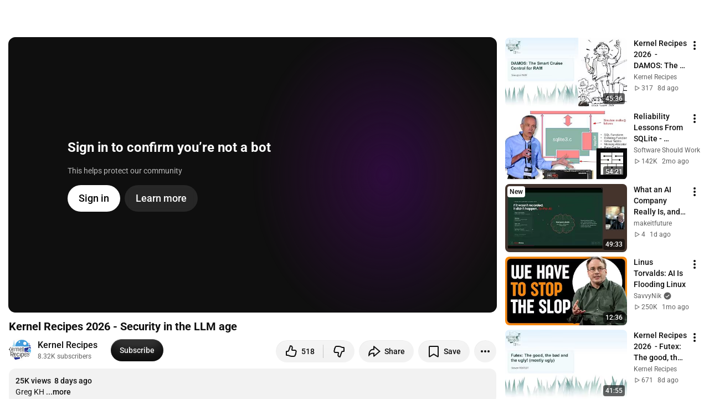Open the Share dialog
709x399 pixels.
pos(386,351)
